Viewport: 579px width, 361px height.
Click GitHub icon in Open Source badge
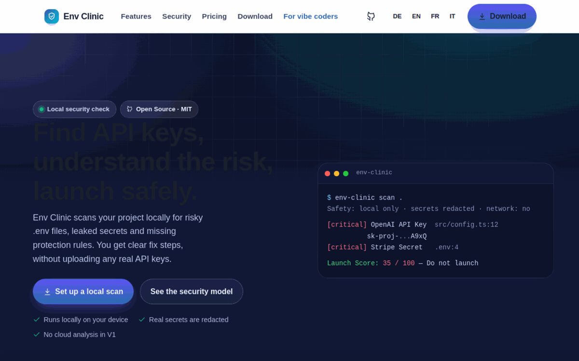(x=129, y=109)
